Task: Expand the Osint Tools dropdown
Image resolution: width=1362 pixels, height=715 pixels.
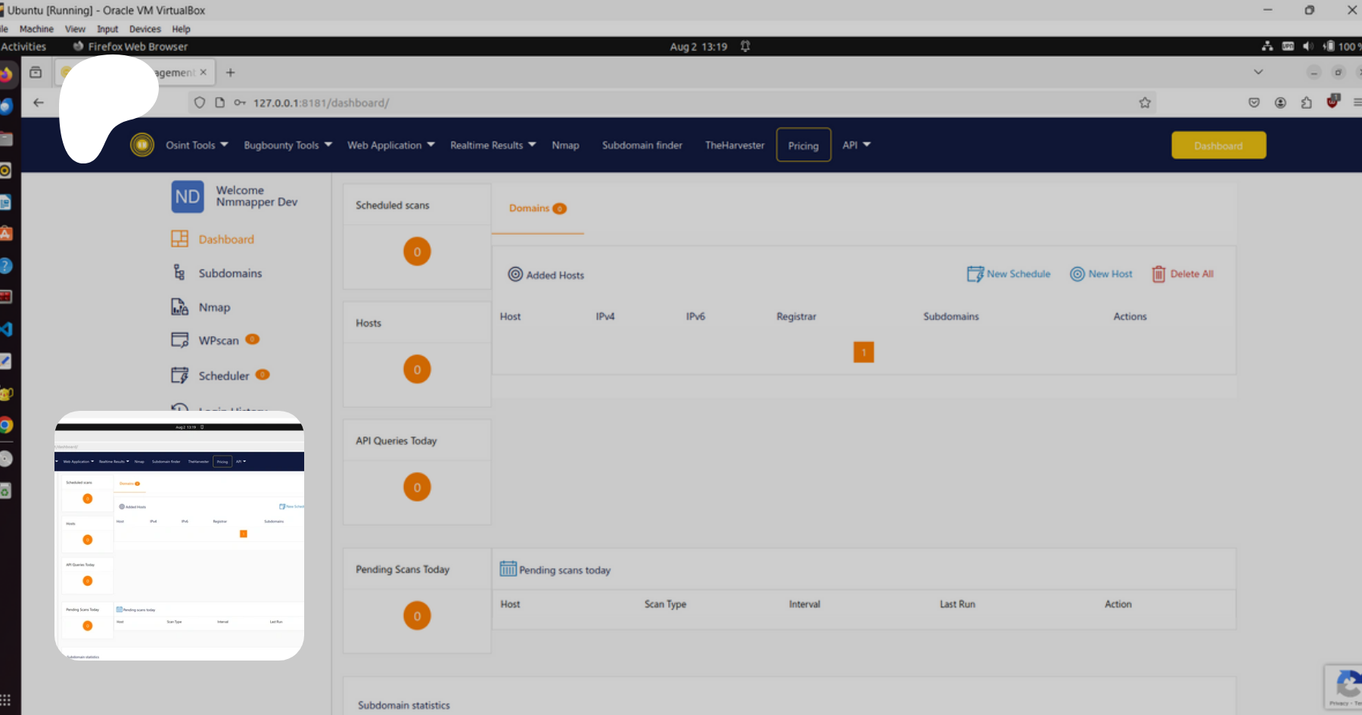Action: tap(197, 145)
